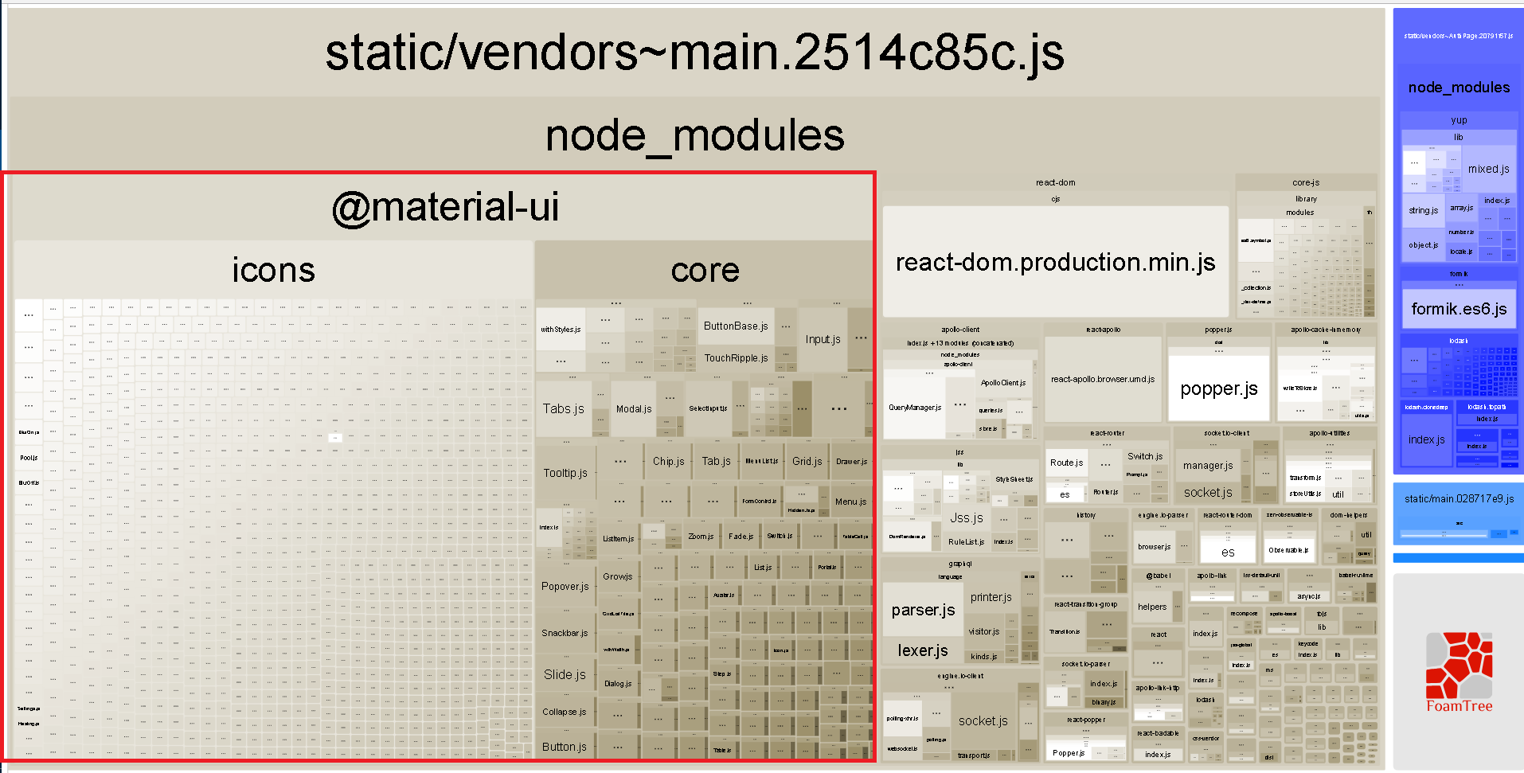
Task: Select blue node_modules header in AntiPage bundle
Action: point(1459,88)
